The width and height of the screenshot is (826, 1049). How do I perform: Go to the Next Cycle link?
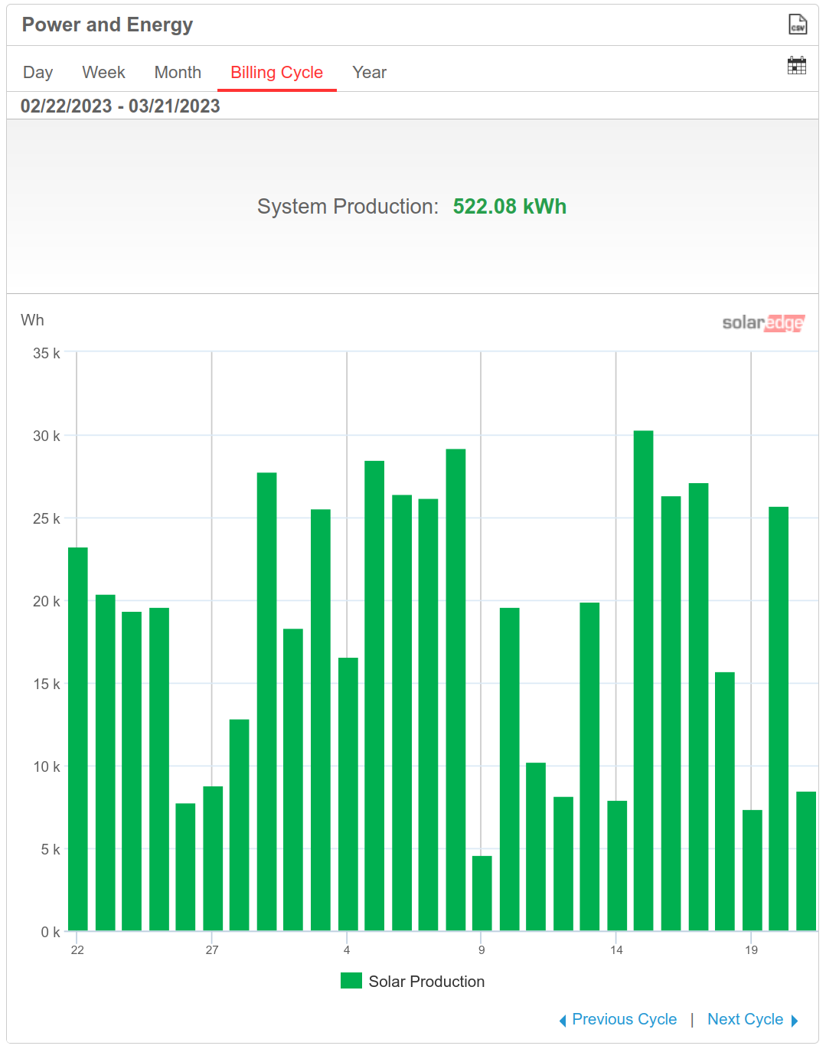(x=745, y=1020)
